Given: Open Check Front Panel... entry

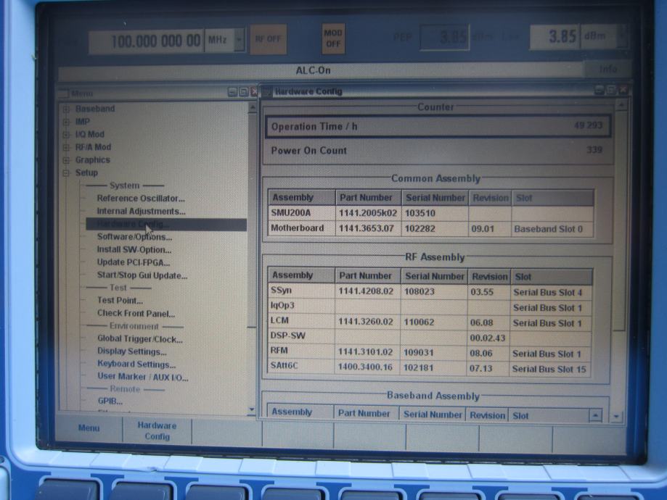Looking at the screenshot, I should tap(136, 313).
